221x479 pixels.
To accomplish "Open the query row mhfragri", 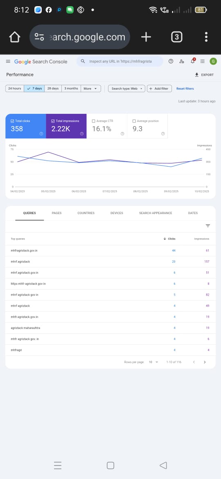I will click(110, 350).
